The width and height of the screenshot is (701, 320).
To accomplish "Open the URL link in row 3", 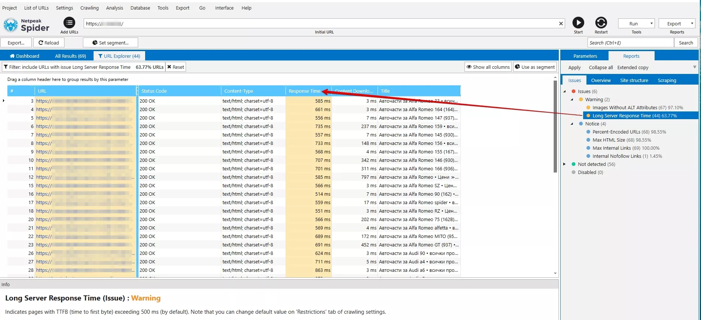I will (84, 101).
